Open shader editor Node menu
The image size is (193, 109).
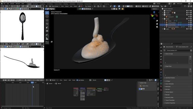click(74, 80)
